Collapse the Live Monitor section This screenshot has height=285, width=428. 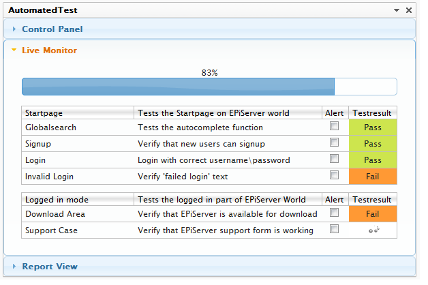point(49,50)
